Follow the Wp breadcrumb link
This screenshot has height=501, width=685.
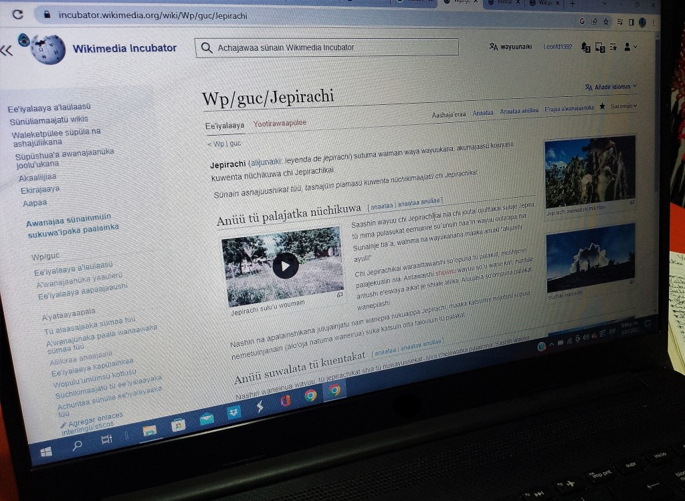pos(219,144)
